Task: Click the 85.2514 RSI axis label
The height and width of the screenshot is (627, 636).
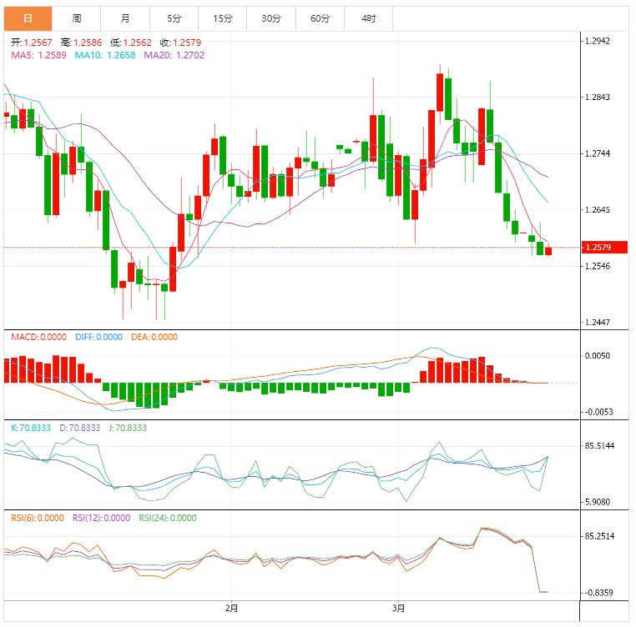Action: click(599, 537)
